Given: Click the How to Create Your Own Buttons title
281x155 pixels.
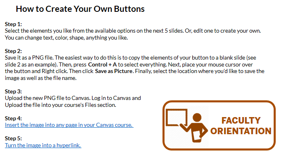Looking at the screenshot, I should (80, 9).
